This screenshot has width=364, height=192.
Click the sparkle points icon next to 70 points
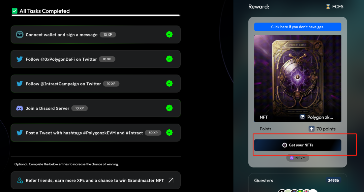point(311,129)
